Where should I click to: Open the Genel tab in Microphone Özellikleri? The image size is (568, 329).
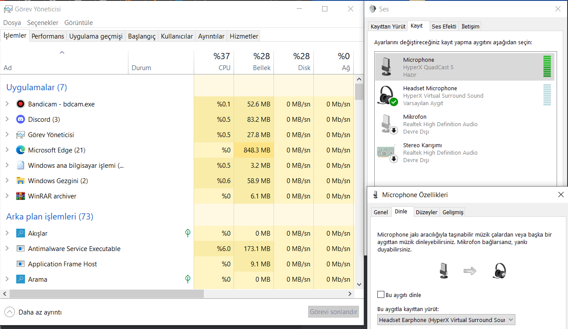pyautogui.click(x=381, y=212)
